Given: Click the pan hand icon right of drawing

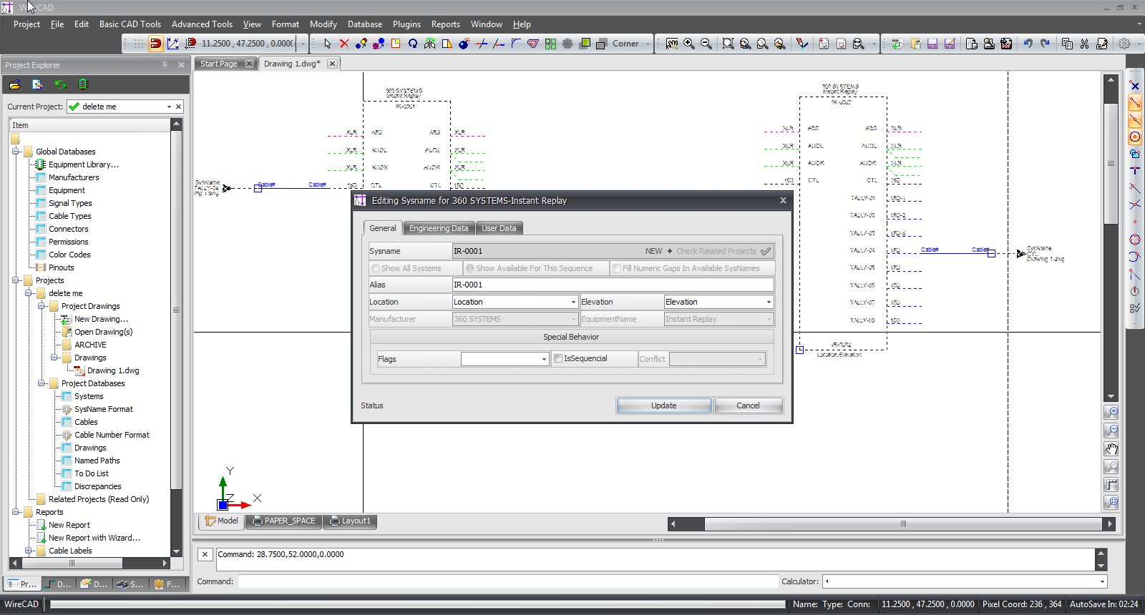Looking at the screenshot, I should coord(1111,449).
